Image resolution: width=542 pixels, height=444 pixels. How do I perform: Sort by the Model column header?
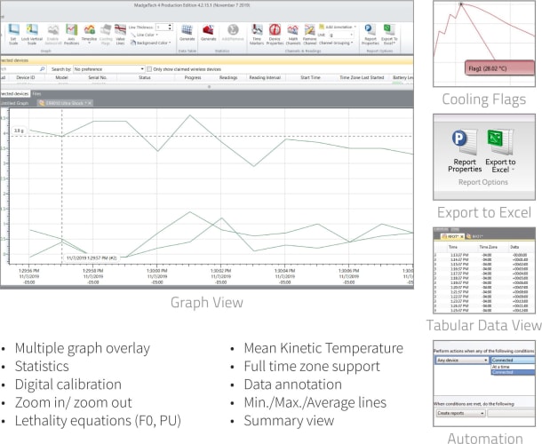[x=61, y=77]
